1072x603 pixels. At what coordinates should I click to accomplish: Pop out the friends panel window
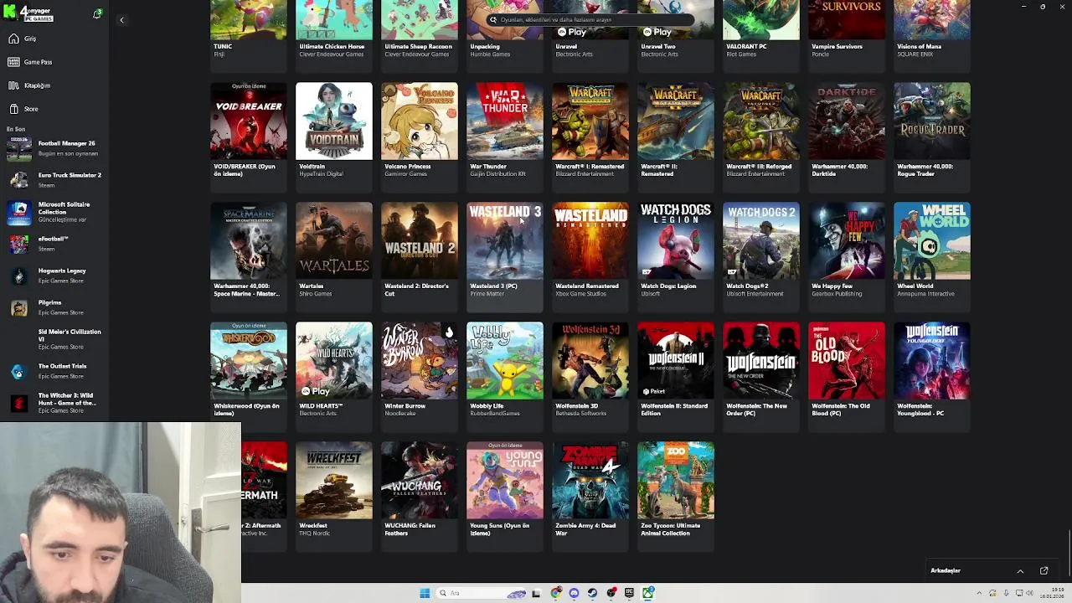click(1044, 571)
